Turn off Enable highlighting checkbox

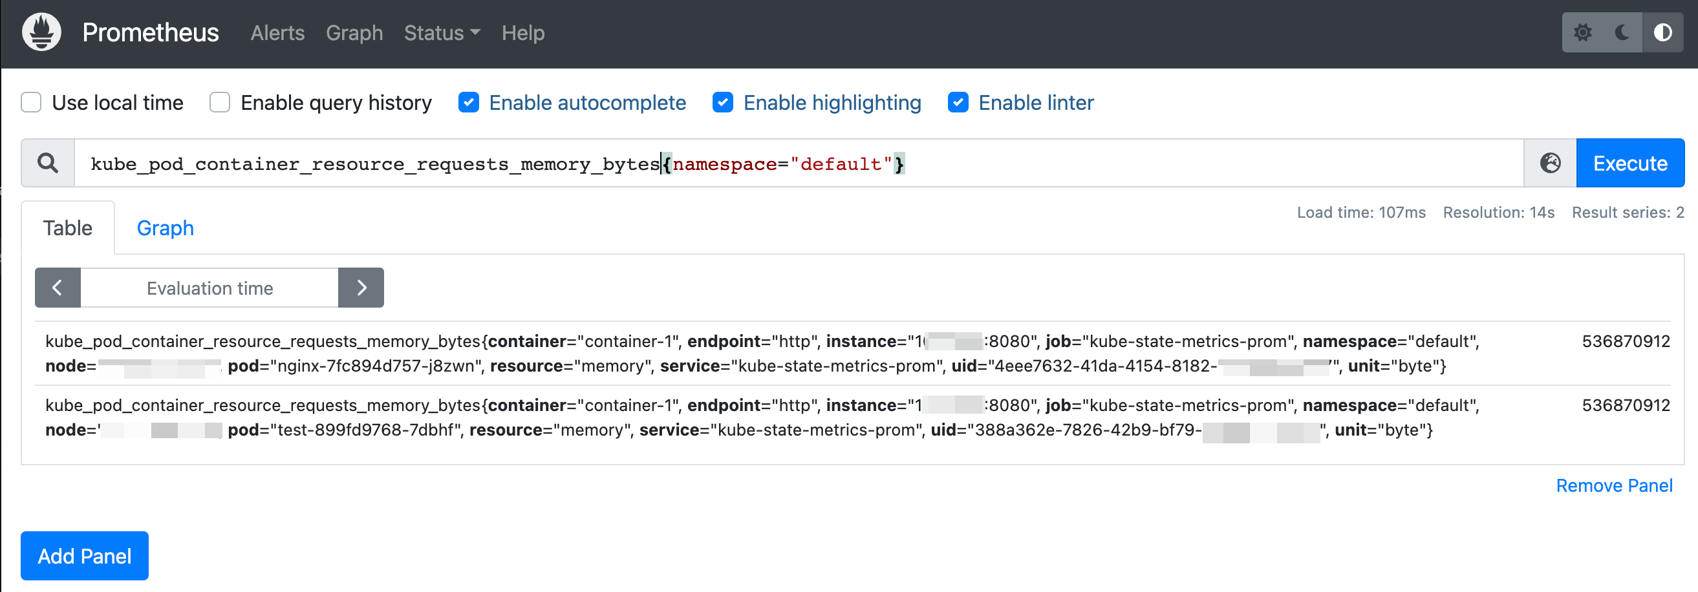pos(722,103)
